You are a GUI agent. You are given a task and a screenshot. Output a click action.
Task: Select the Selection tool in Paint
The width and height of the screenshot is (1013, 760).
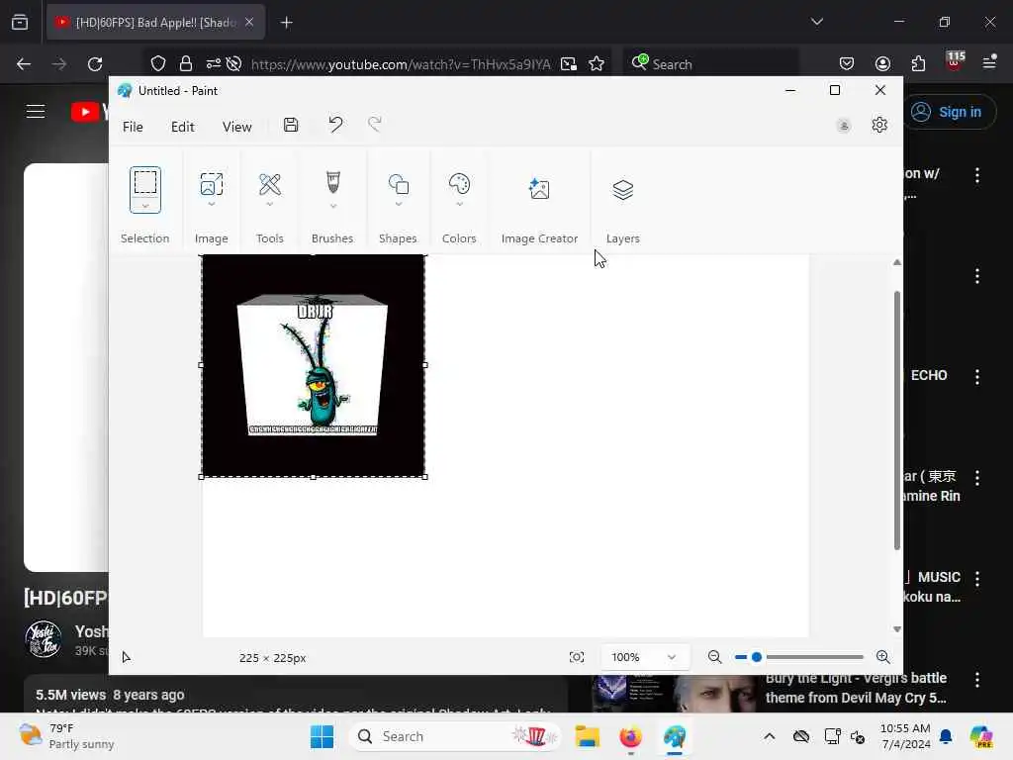(x=144, y=182)
